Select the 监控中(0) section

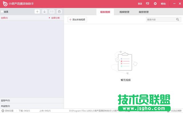click(32, 100)
